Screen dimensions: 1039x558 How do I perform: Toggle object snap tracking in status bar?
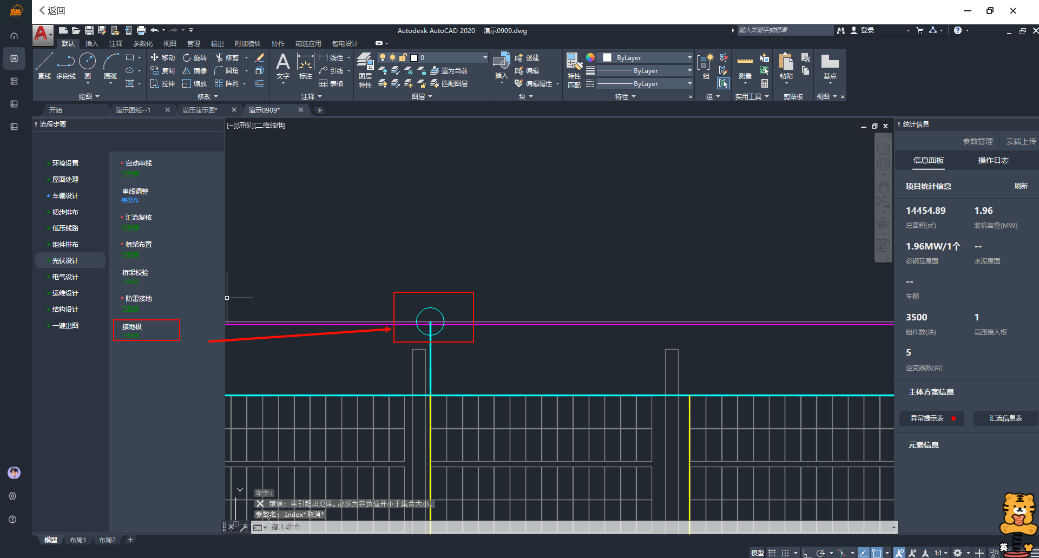pos(864,553)
